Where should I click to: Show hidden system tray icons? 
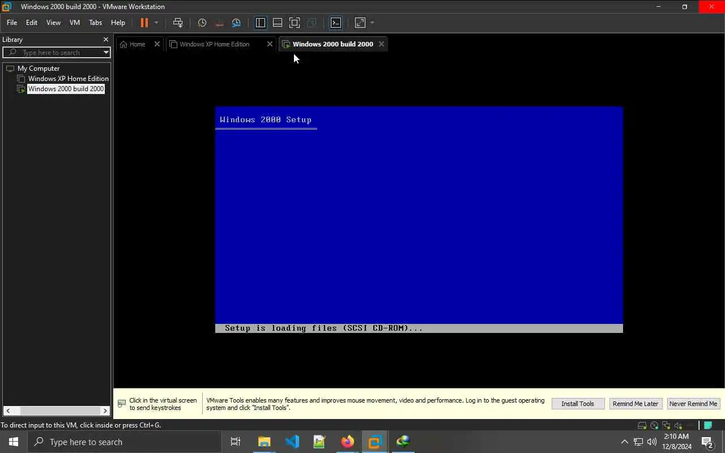point(624,442)
